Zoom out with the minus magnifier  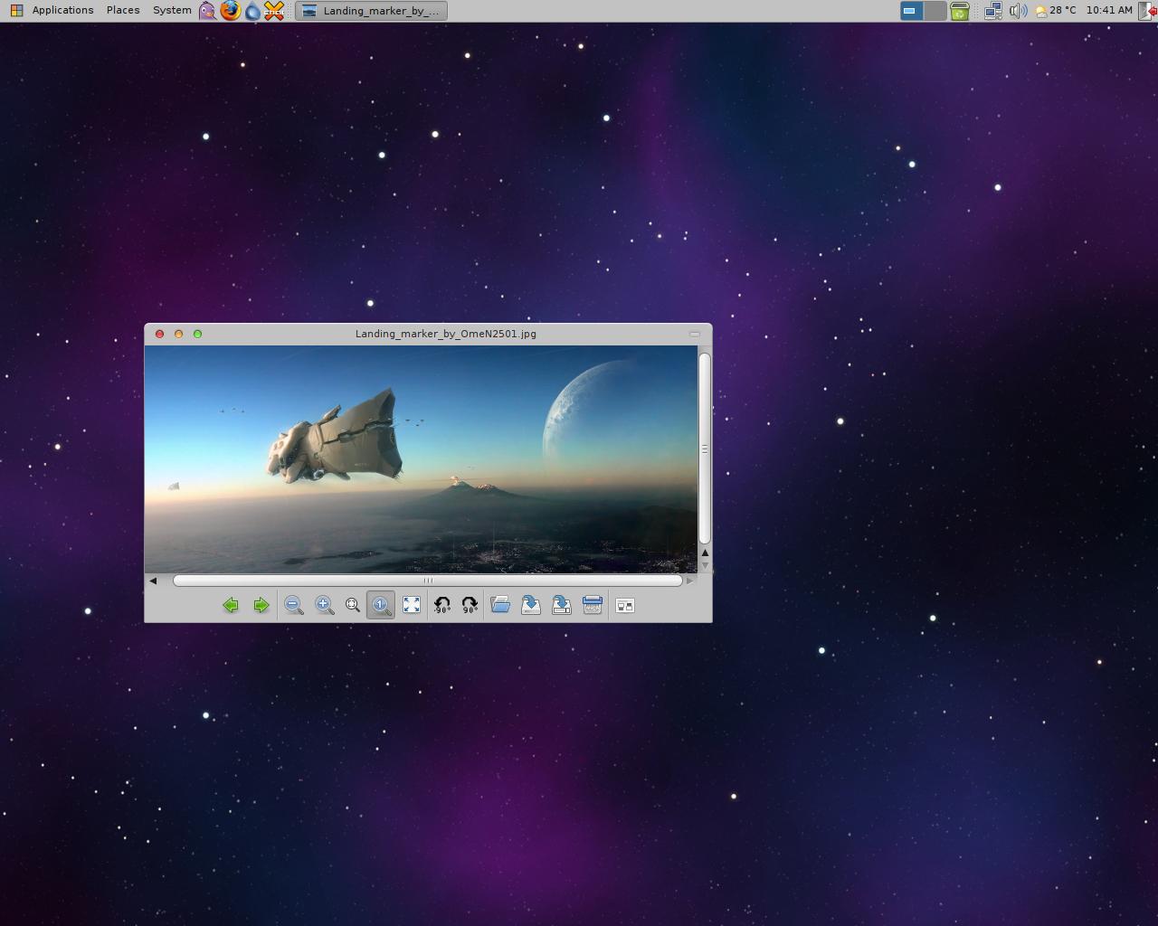click(293, 606)
